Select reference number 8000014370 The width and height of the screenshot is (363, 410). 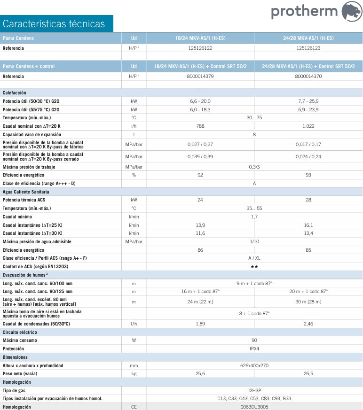pos(308,76)
